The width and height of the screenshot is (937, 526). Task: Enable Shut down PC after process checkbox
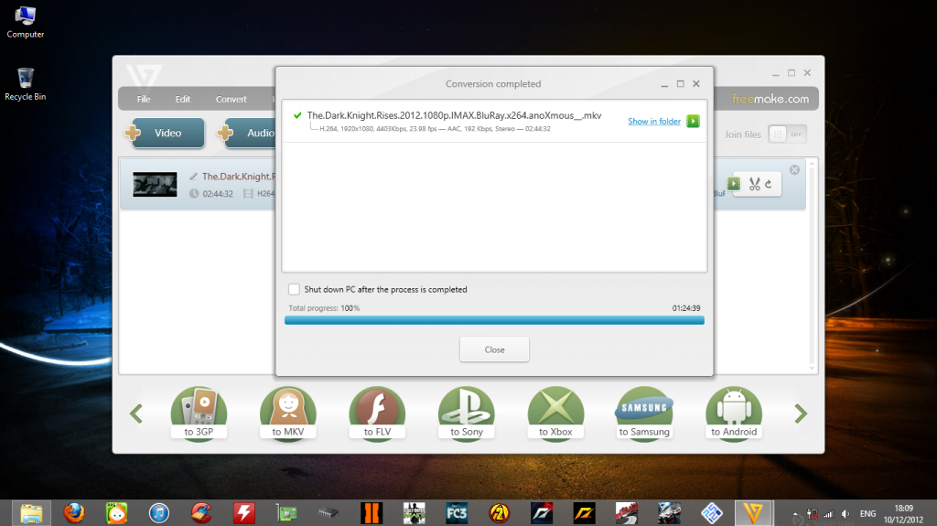click(294, 289)
